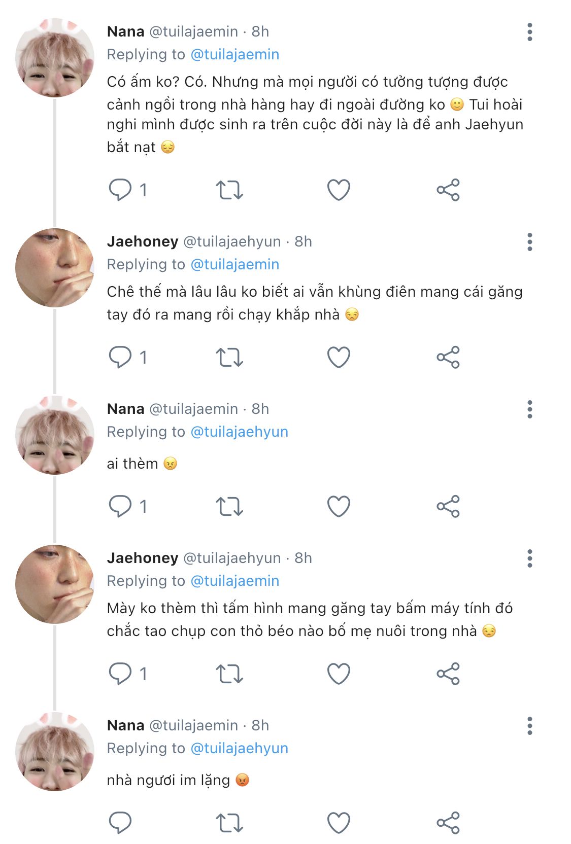Image resolution: width=571 pixels, height=844 pixels.
Task: Retweet the "ai thèm" tweet
Action: pyautogui.click(x=229, y=507)
